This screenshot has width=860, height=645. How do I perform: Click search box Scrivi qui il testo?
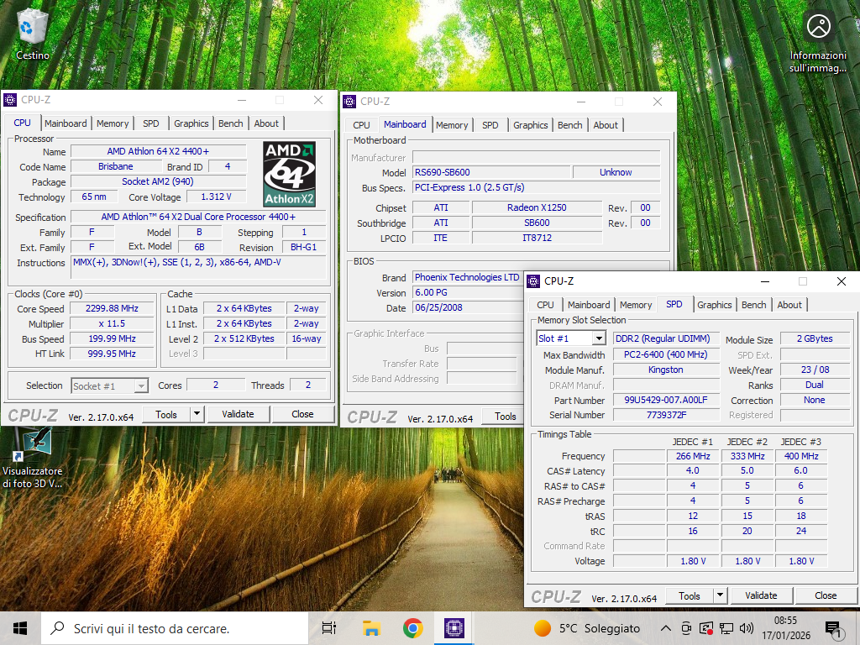pyautogui.click(x=176, y=628)
